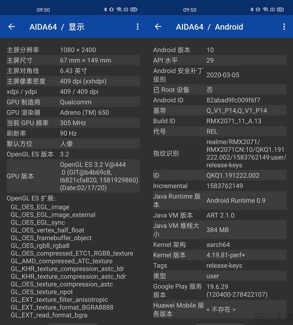Open overflow menu in AIDA64 Android screen
Viewport: 293px width, 325px height.
click(284, 27)
